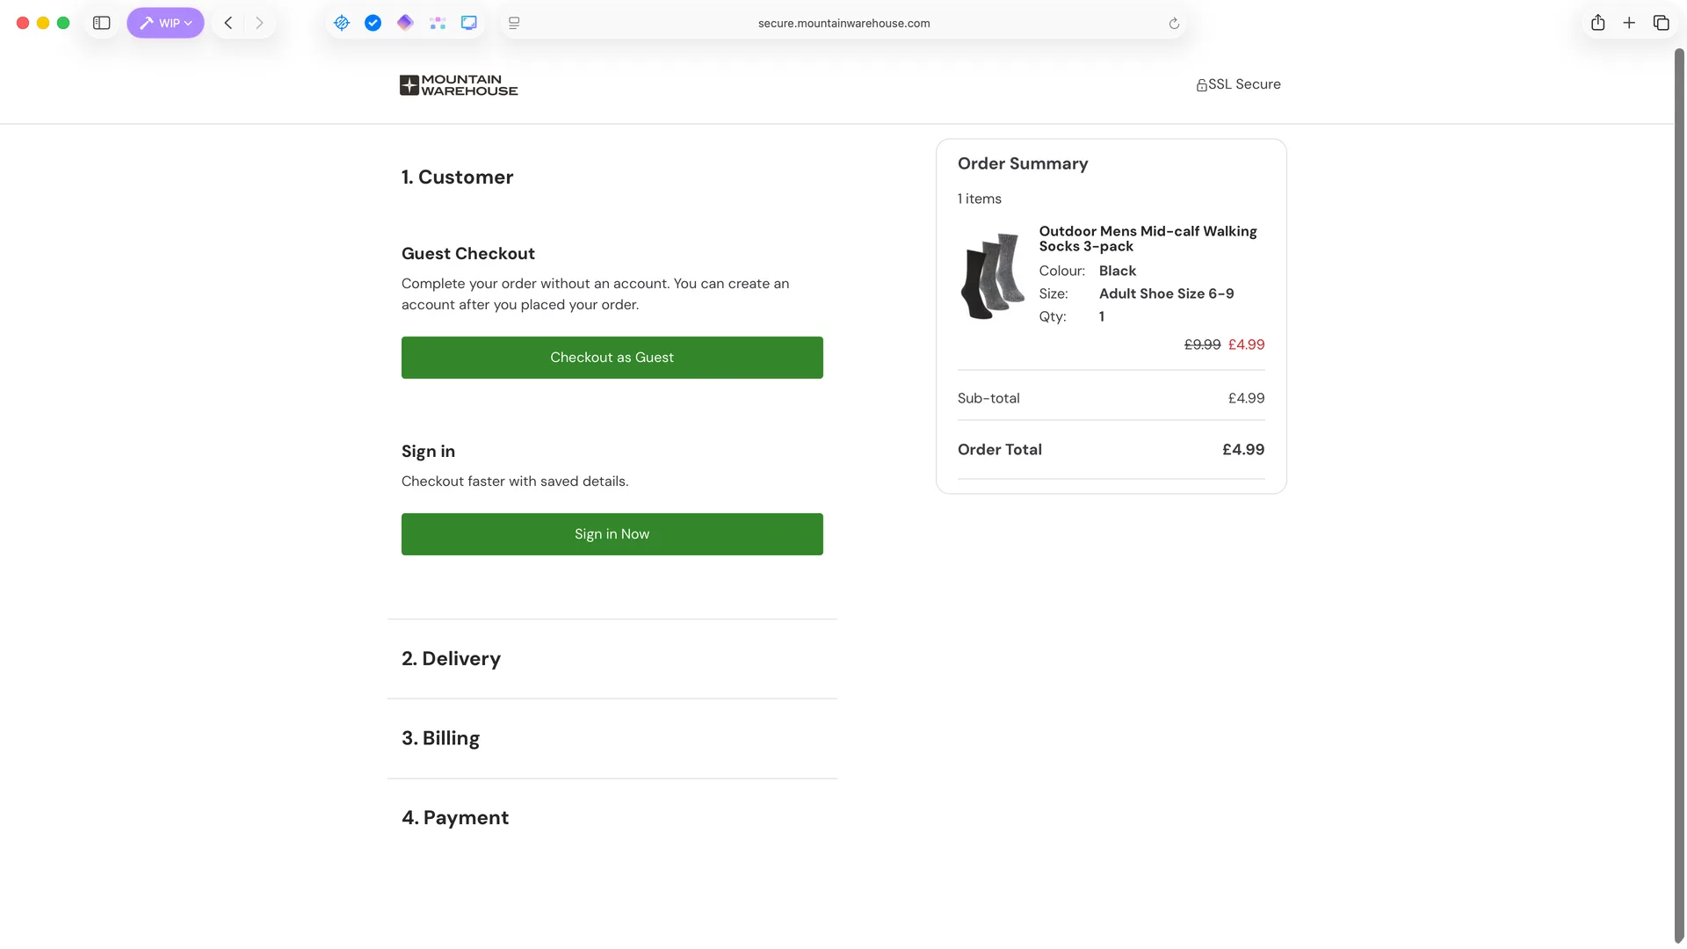
Task: Click the Sign in Now button
Action: [612, 534]
